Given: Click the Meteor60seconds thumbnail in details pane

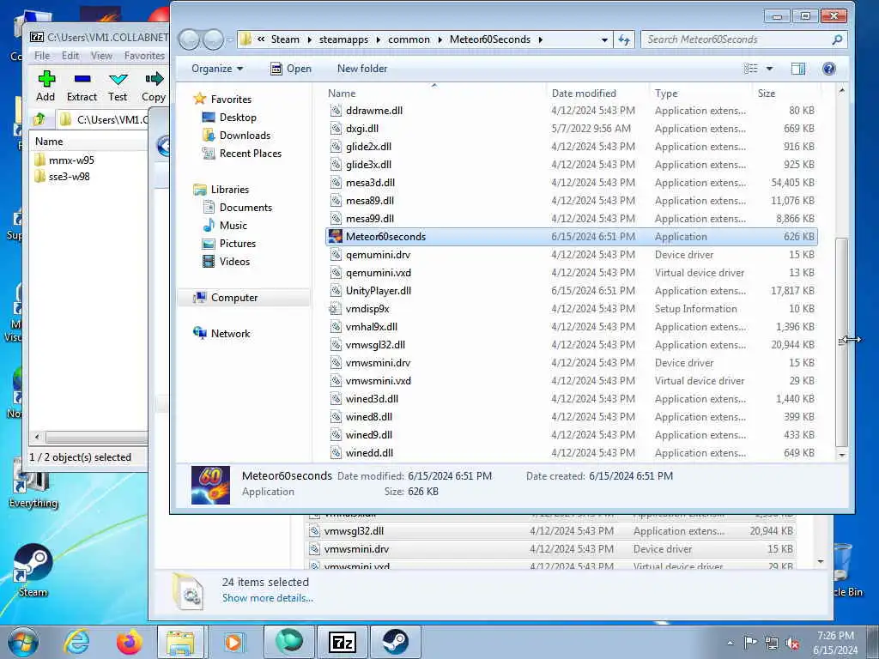Looking at the screenshot, I should pyautogui.click(x=210, y=485).
